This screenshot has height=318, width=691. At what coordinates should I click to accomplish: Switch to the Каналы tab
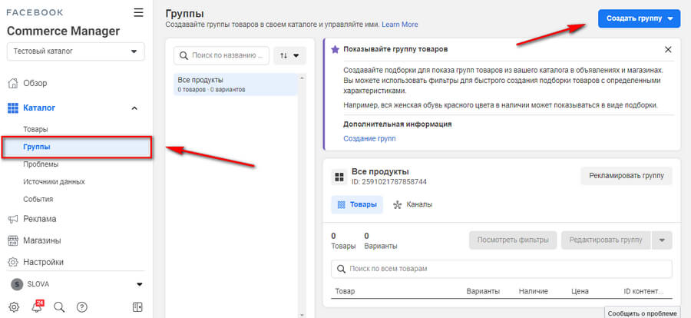(x=412, y=204)
